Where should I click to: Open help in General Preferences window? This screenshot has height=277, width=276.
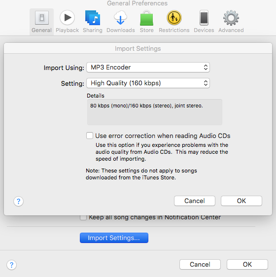[x=11, y=265]
